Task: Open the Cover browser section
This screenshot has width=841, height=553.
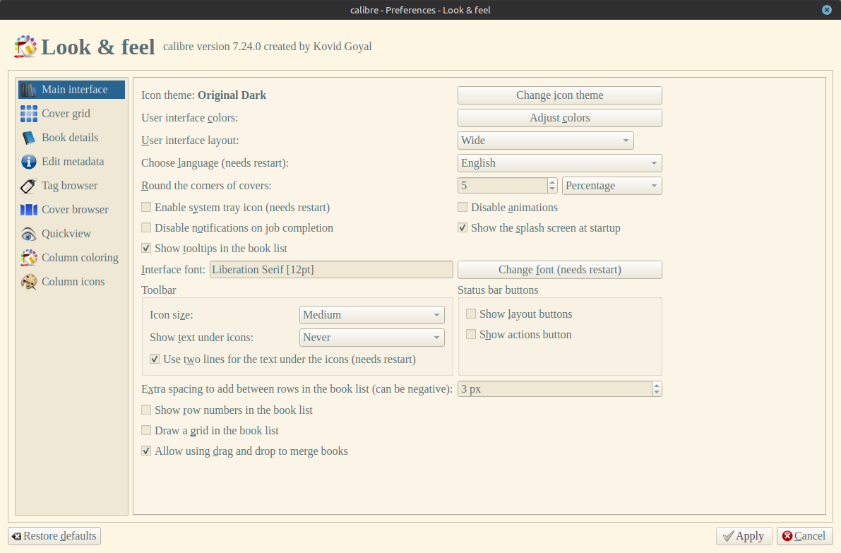Action: (x=72, y=210)
